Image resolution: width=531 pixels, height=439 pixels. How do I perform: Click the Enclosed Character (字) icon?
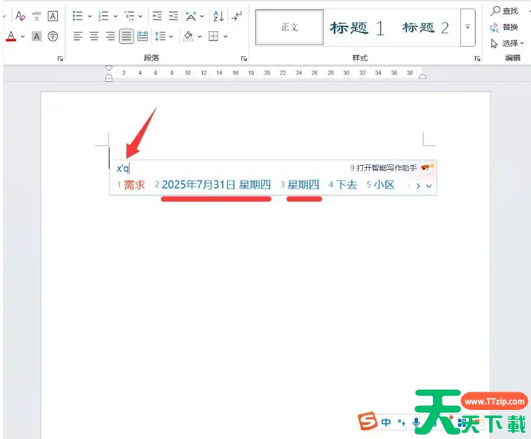[x=53, y=37]
